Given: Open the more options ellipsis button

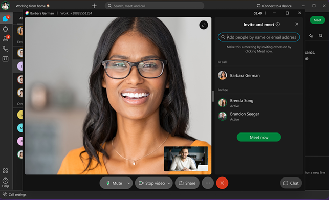Looking at the screenshot, I should (x=208, y=183).
